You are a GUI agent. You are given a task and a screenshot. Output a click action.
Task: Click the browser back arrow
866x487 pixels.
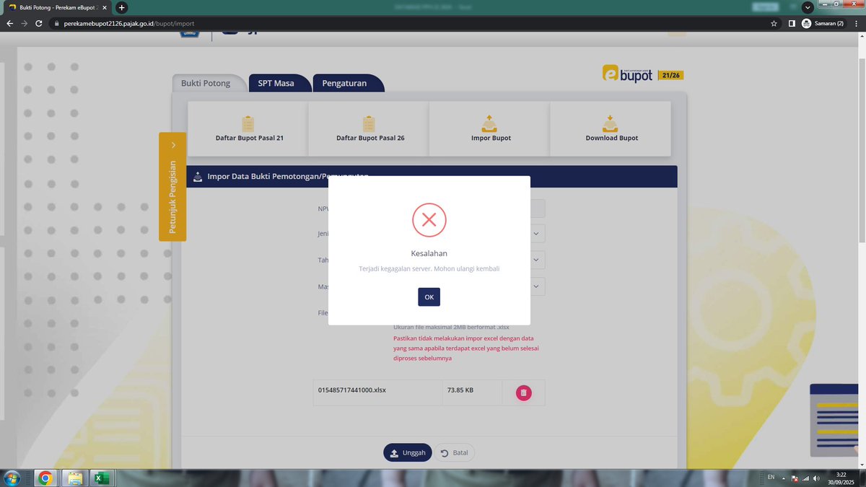click(9, 23)
